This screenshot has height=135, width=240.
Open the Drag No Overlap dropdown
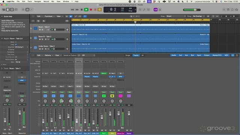(x=199, y=16)
